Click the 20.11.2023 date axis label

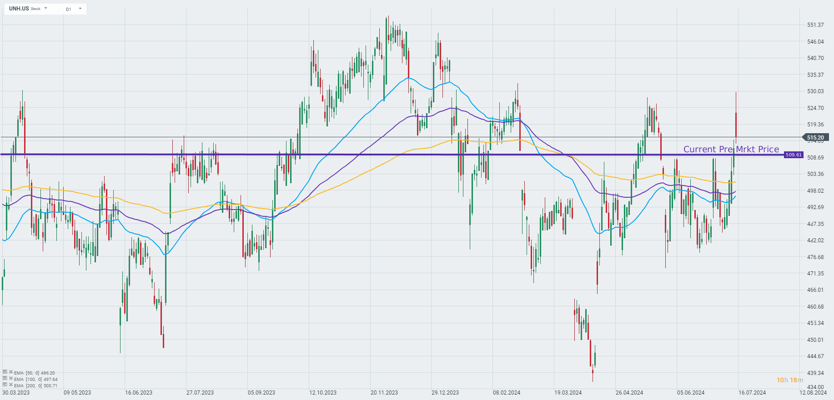(x=384, y=393)
